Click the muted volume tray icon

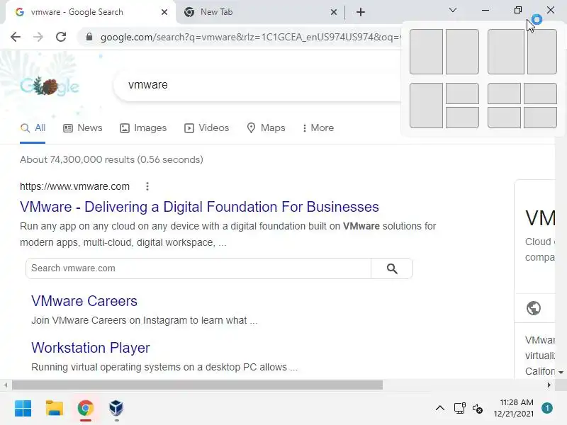coord(477,409)
